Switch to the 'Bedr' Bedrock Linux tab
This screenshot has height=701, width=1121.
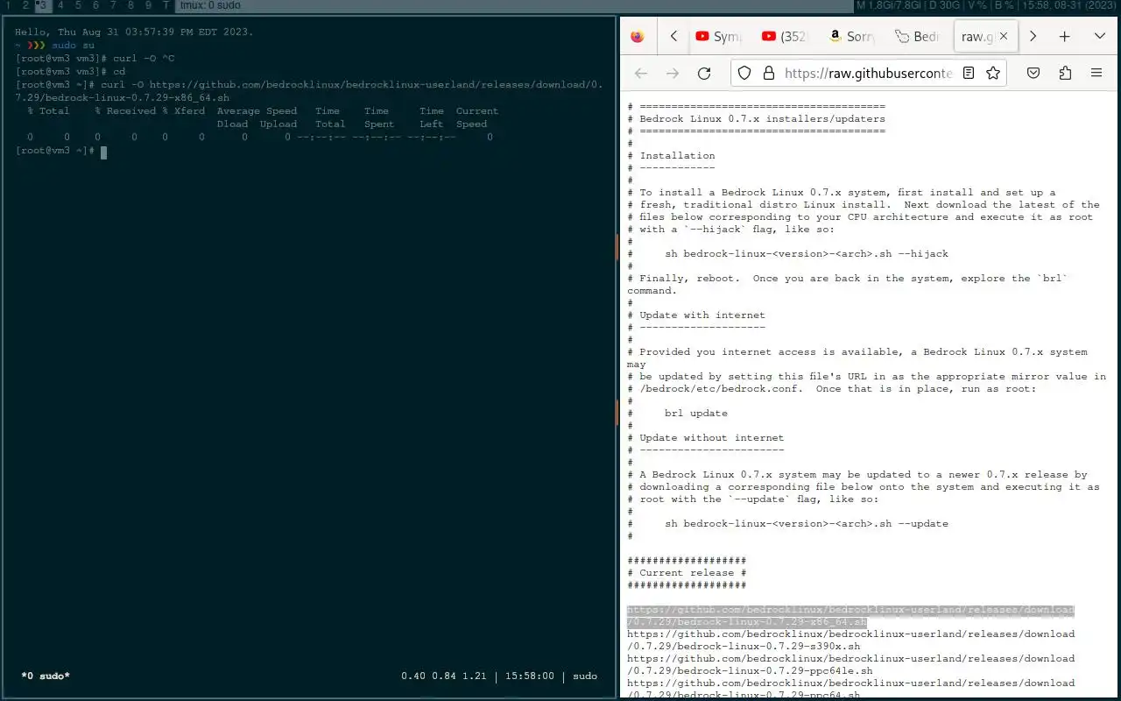(x=919, y=36)
